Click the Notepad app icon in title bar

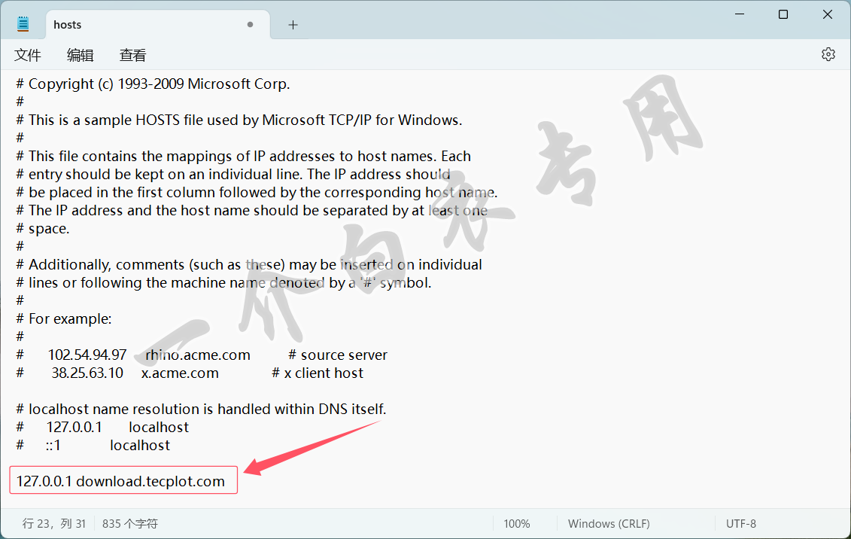click(x=23, y=24)
